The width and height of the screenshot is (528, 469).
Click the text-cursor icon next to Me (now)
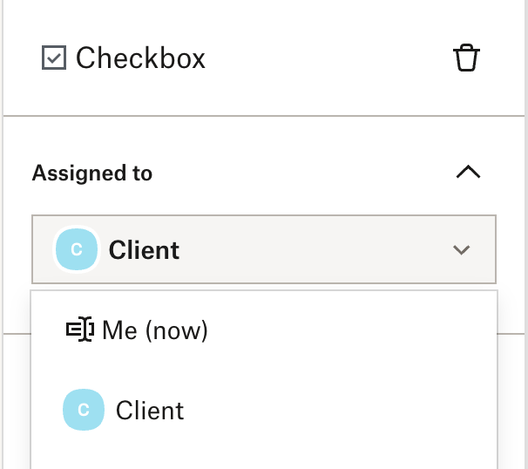80,330
